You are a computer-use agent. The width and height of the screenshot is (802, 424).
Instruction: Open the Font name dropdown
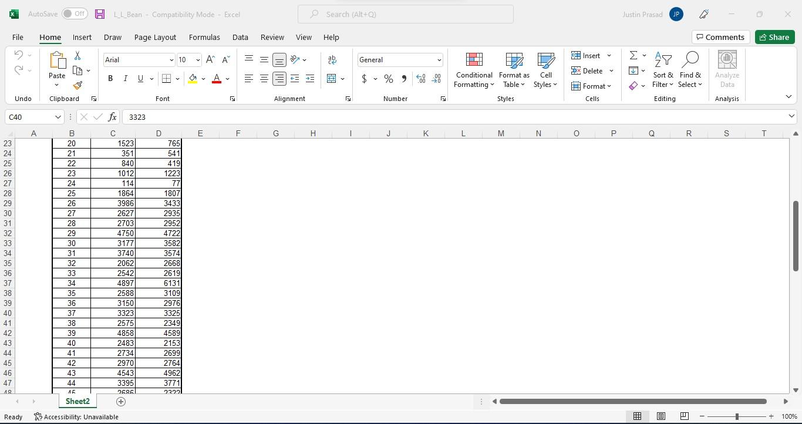coord(170,59)
